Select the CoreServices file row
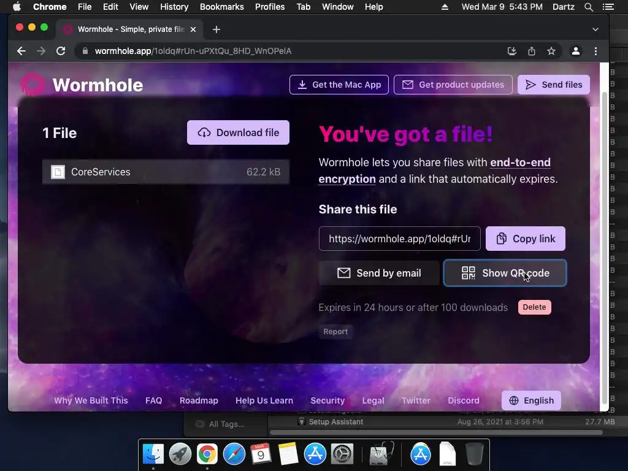Screen dimensions: 628x471 pyautogui.click(x=166, y=172)
